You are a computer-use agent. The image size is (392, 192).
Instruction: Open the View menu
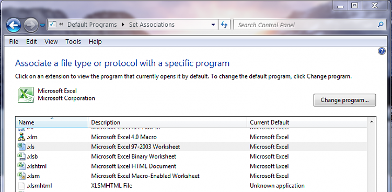51,41
